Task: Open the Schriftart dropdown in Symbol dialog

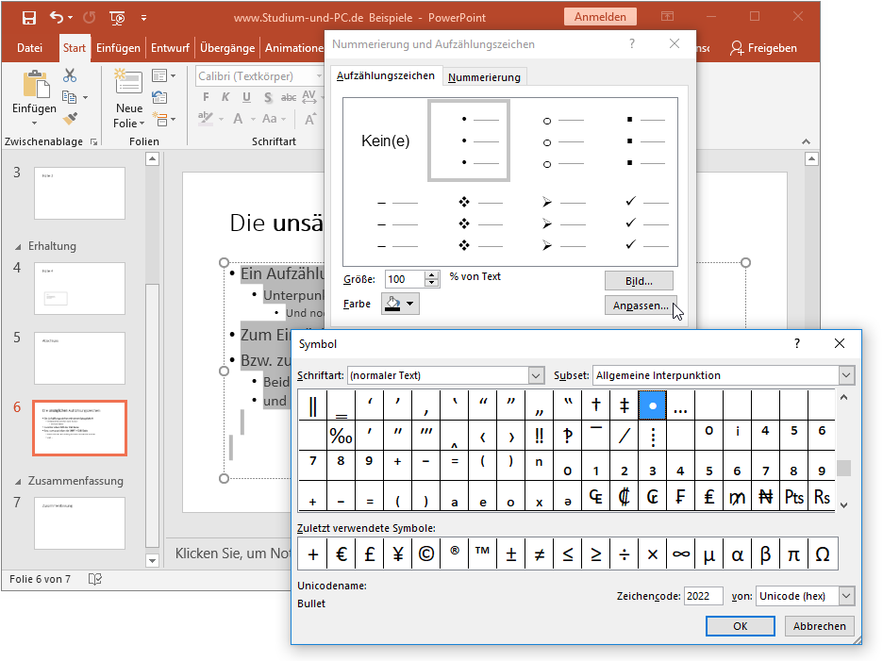Action: click(x=536, y=375)
